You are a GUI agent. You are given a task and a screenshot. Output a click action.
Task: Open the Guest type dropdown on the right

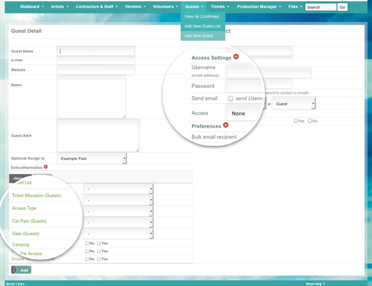(x=295, y=104)
